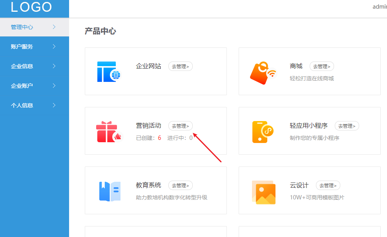Click 去管理 on the 企业网站 card
Screen dimensions: 387x237
180,66
